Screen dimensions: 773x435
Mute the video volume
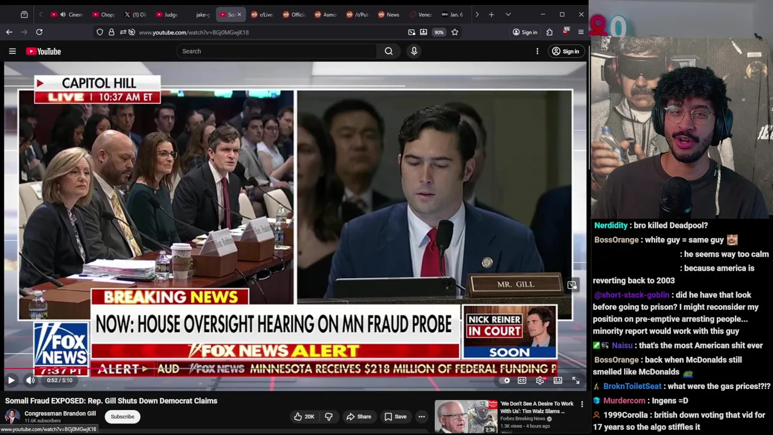(x=30, y=380)
